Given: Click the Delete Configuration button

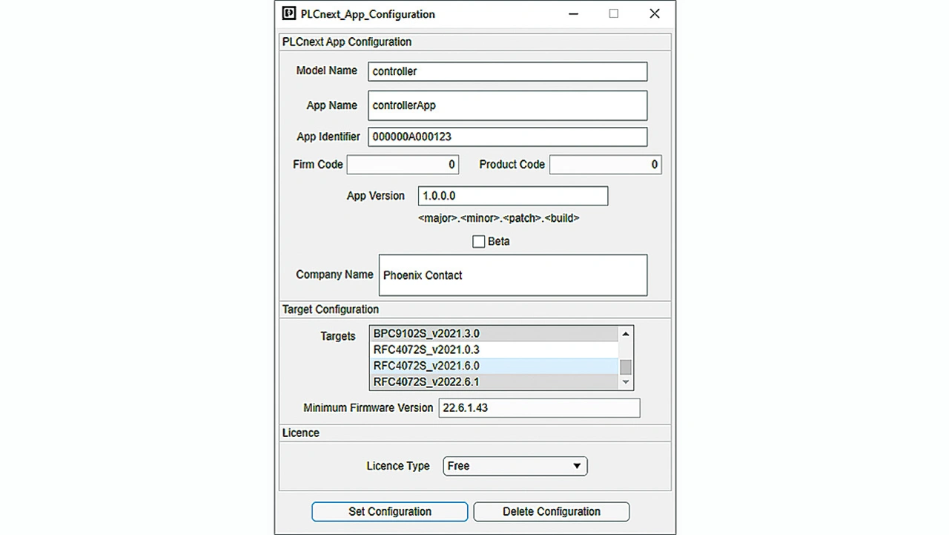Looking at the screenshot, I should coord(551,511).
